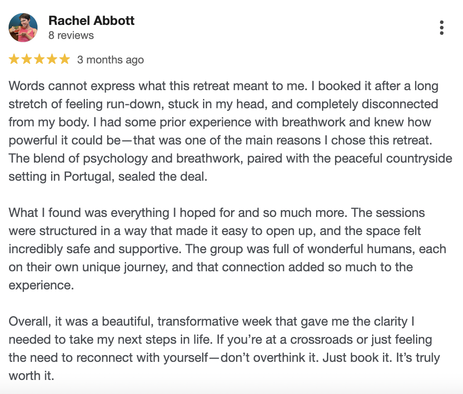Click the "3 months ago" timestamp
Viewport: 463px width, 394px height.
(x=110, y=60)
